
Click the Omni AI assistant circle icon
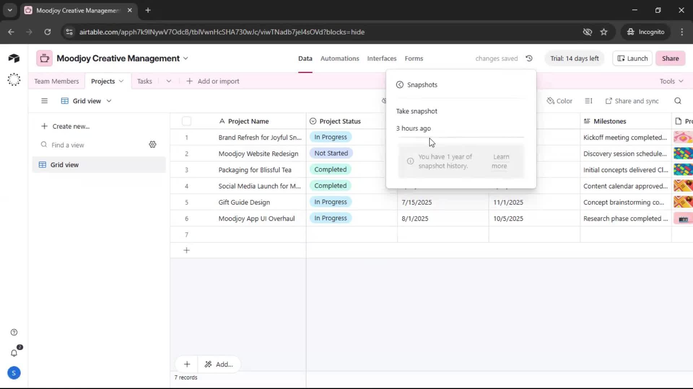pyautogui.click(x=14, y=79)
